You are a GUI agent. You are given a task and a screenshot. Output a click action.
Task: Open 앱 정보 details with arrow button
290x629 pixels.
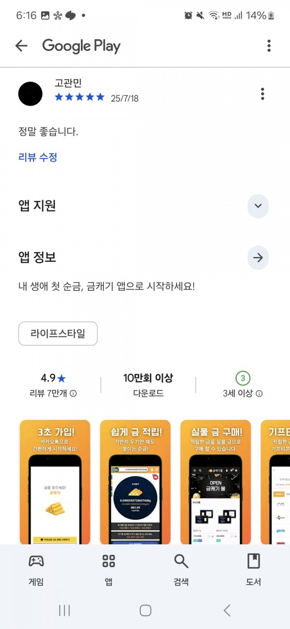point(258,258)
